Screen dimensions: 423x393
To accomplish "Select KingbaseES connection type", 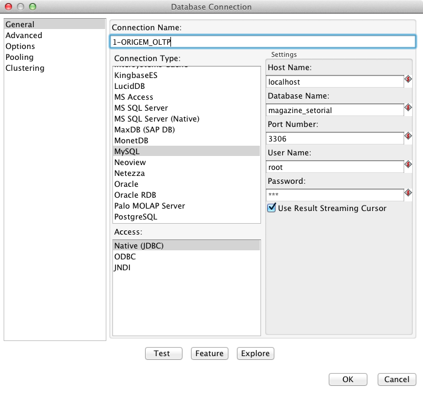I will (186, 76).
